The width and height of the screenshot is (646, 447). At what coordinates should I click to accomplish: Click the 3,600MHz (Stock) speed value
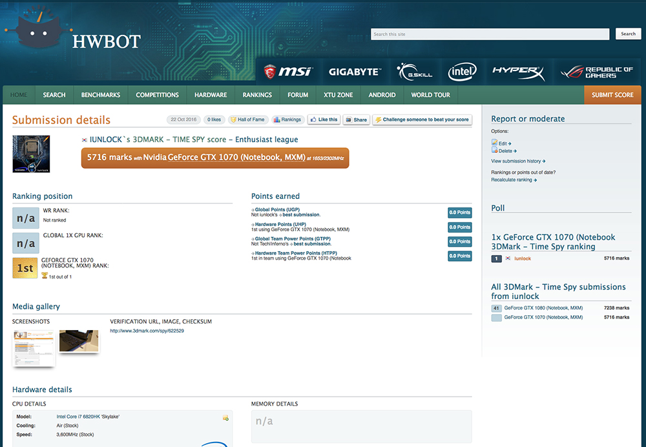(x=75, y=435)
